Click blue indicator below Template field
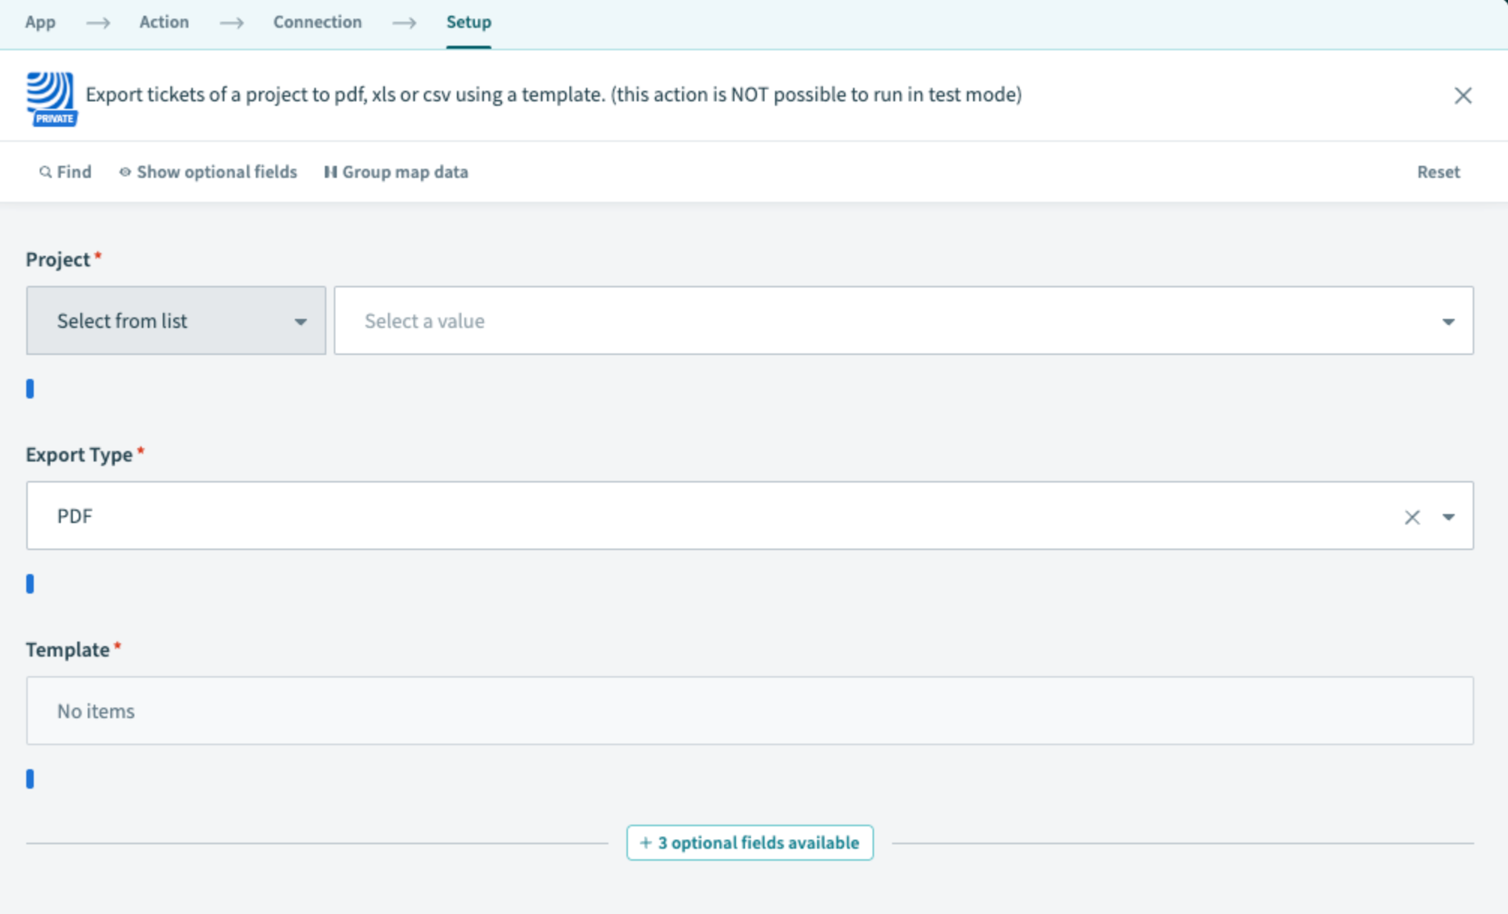Image resolution: width=1508 pixels, height=914 pixels. 30,779
